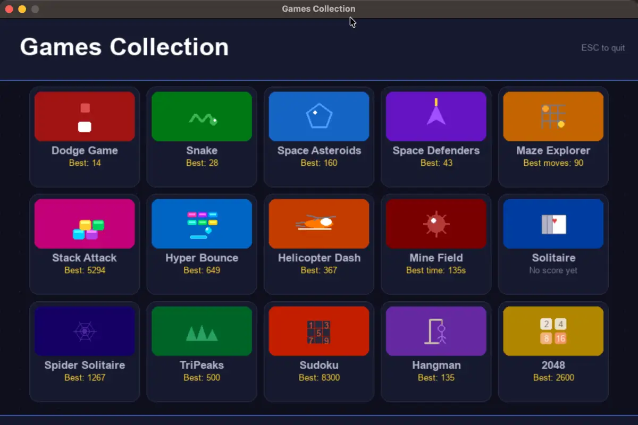Image resolution: width=638 pixels, height=425 pixels.
Task: Click the 'Best: 2600' score text
Action: (553, 378)
